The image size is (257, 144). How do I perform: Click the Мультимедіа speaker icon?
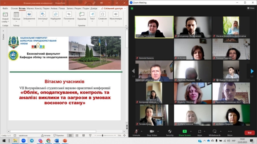[x=116, y=14]
